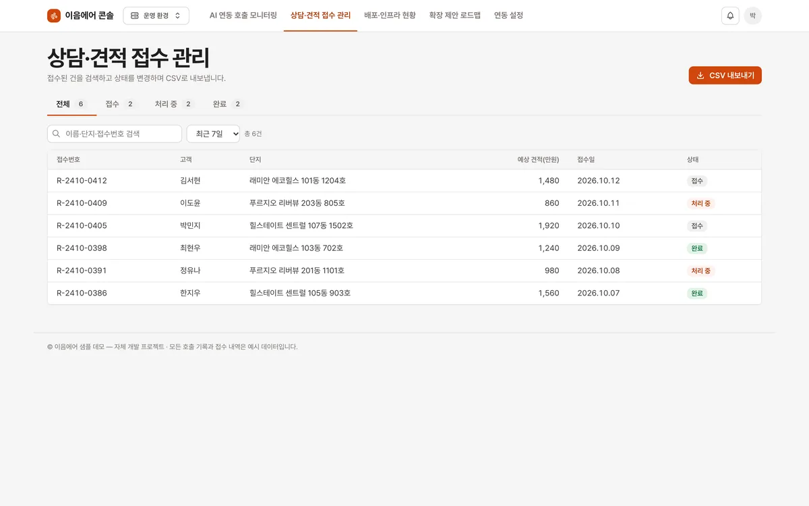The width and height of the screenshot is (809, 506).
Task: Click estimate value 1,480
Action: [549, 181]
